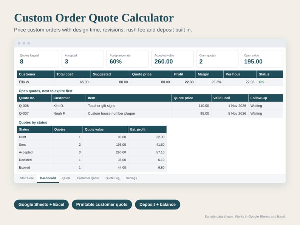The width and height of the screenshot is (300, 225).
Task: Open the Settings tab
Action: (131, 178)
